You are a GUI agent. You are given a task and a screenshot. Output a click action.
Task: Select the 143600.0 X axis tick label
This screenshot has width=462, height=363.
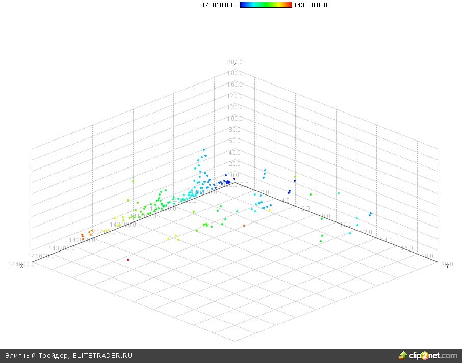coord(42,256)
